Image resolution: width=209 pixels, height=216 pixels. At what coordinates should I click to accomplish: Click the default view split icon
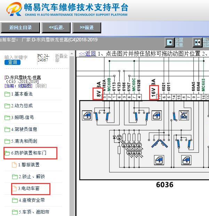click(198, 42)
